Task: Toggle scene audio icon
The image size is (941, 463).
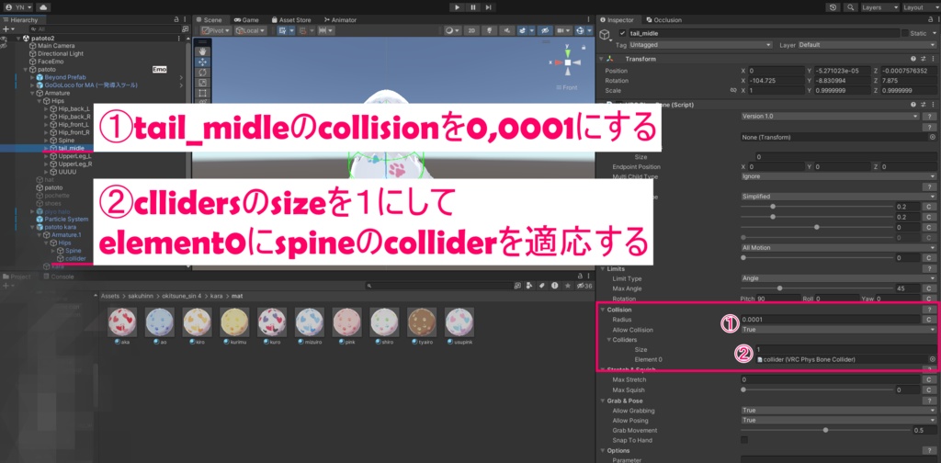Action: pyautogui.click(x=506, y=30)
